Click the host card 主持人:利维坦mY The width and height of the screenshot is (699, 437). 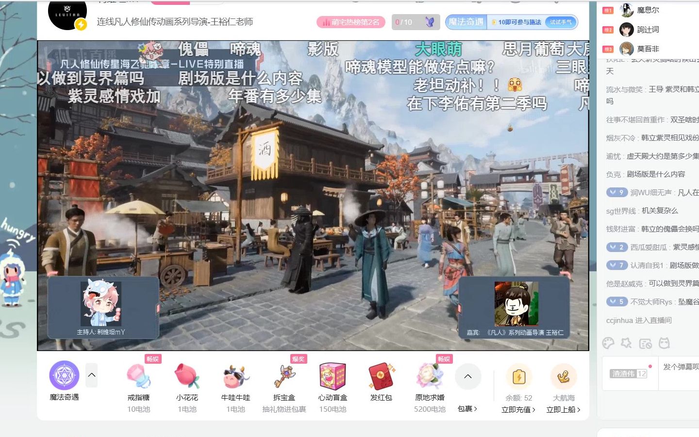103,308
